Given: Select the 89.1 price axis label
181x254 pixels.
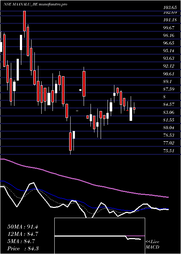Looking at the screenshot, I should pyautogui.click(x=167, y=82).
